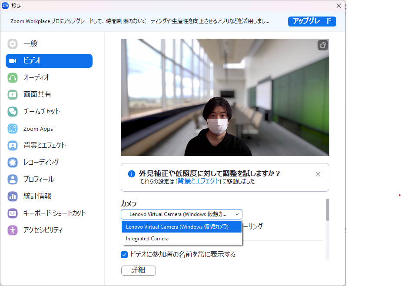Rotate the camera preview using corner icon
The height and width of the screenshot is (286, 401).
click(322, 45)
